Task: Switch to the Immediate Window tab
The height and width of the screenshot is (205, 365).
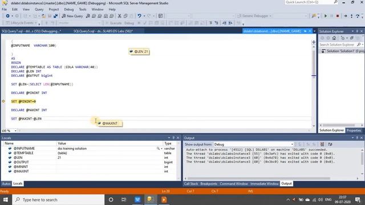Action: tap(264, 183)
